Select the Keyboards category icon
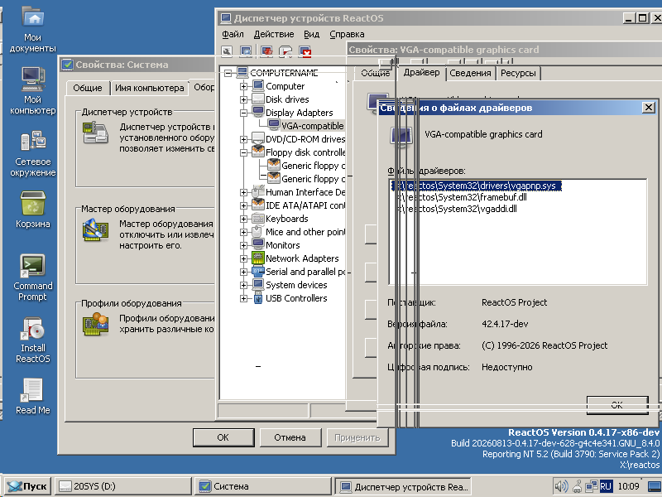This screenshot has width=662, height=497. pos(257,219)
